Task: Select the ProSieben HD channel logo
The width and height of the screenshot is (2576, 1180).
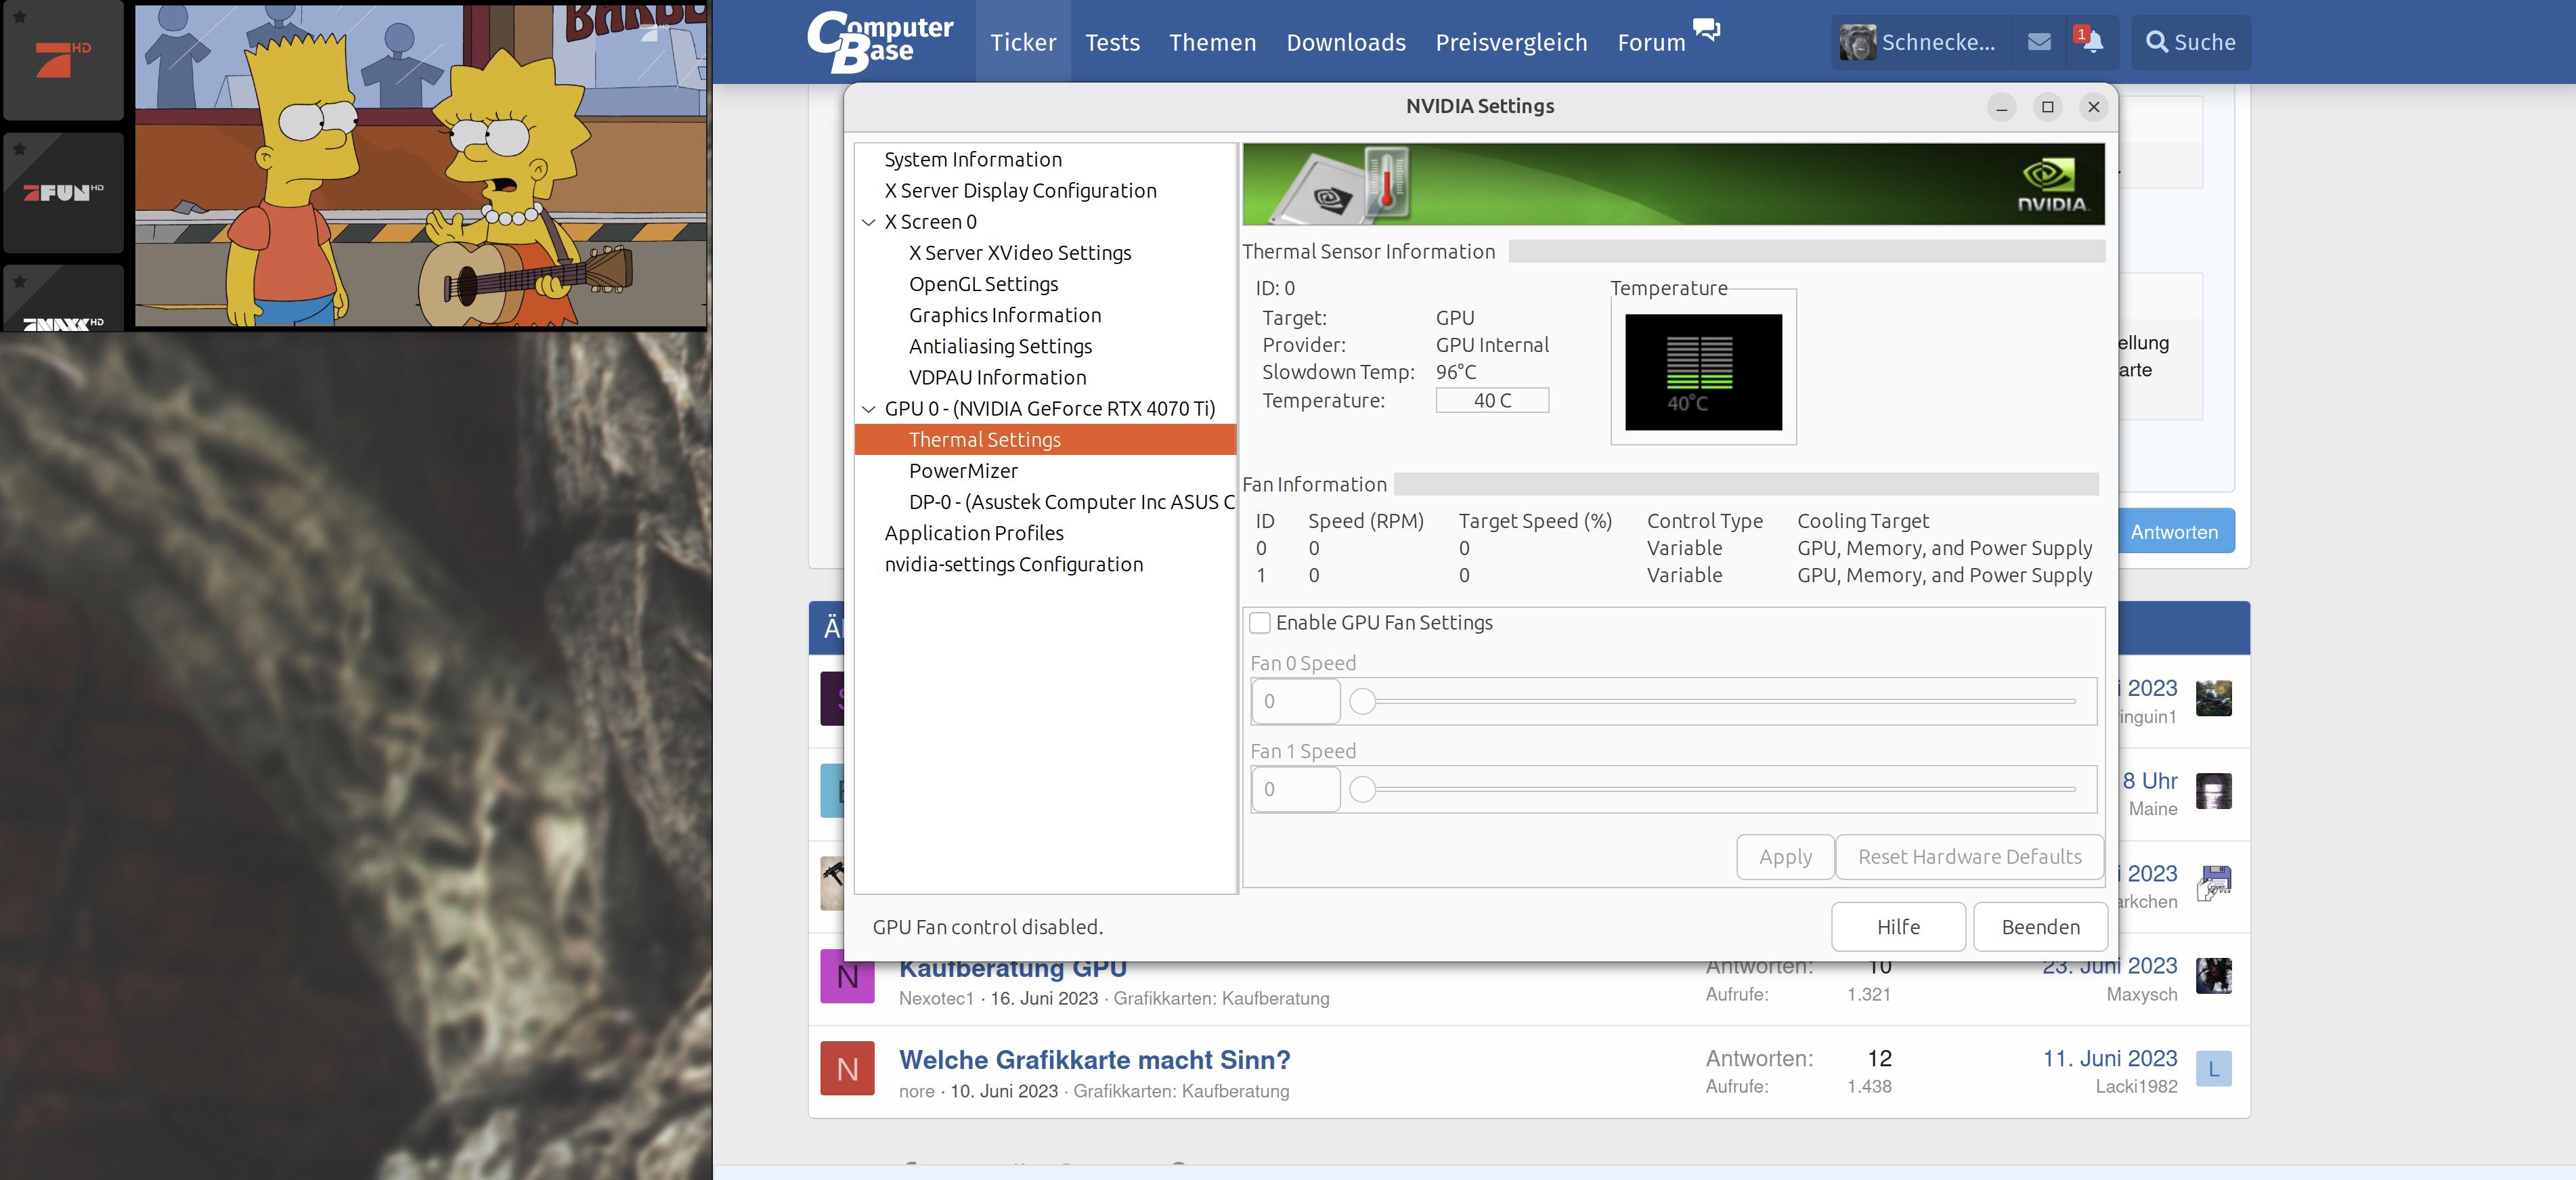Action: [x=63, y=60]
